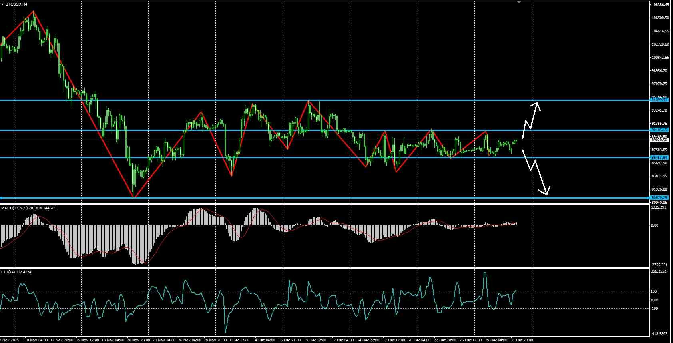This screenshot has width=673, height=343.
Task: Click the 108386.45 price scale value
Action: point(660,5)
